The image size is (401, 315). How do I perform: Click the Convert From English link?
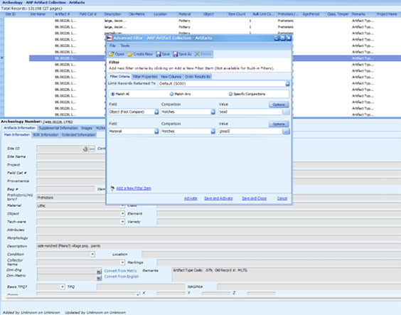coord(122,277)
